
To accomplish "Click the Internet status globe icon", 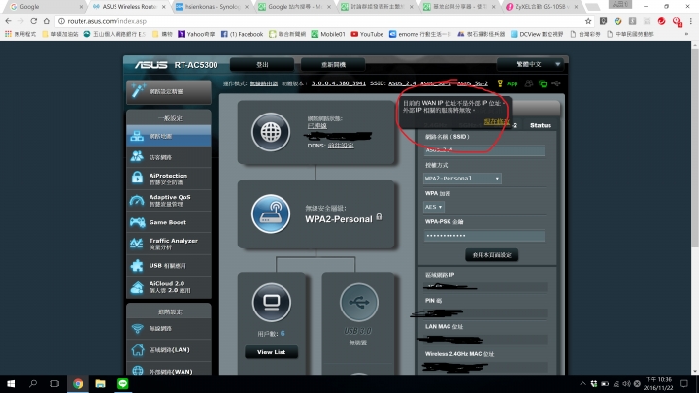I will click(x=271, y=132).
